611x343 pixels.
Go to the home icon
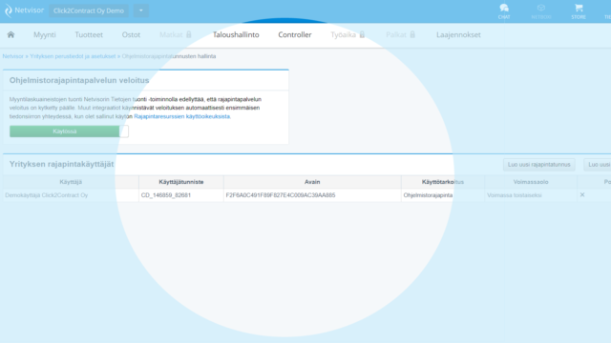(11, 34)
